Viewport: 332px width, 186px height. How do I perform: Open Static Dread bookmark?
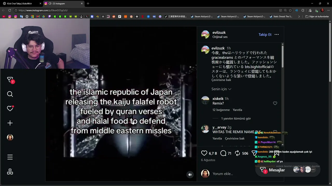pyautogui.click(x=281, y=17)
